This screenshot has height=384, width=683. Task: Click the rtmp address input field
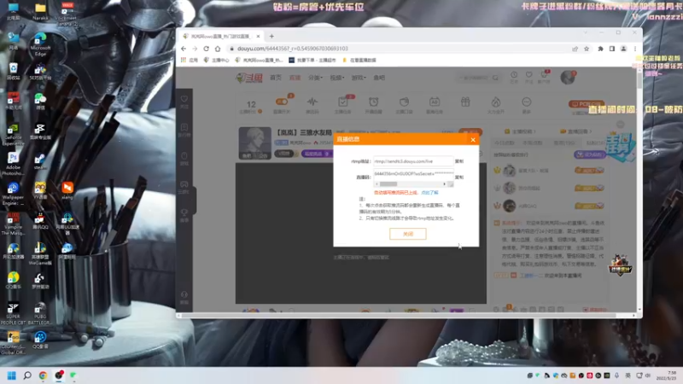coord(413,161)
